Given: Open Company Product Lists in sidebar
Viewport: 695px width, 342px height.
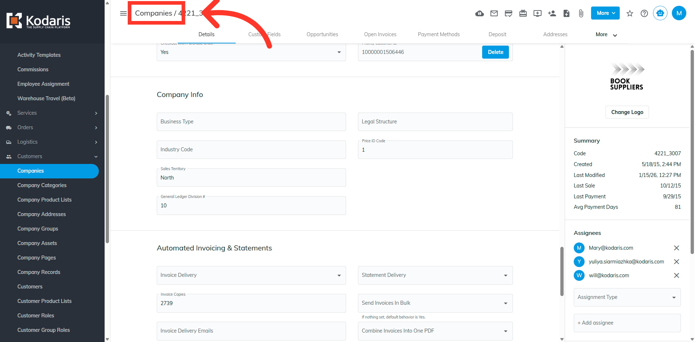Looking at the screenshot, I should 45,200.
